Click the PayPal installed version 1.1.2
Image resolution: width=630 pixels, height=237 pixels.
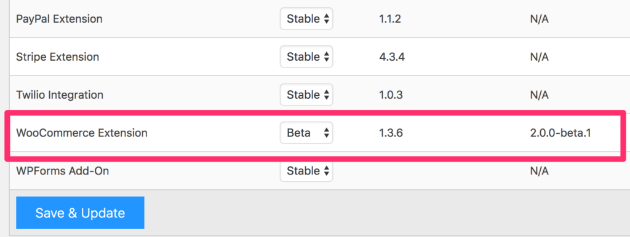[x=389, y=18]
